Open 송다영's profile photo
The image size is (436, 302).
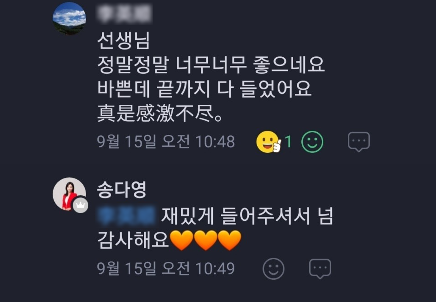69,194
